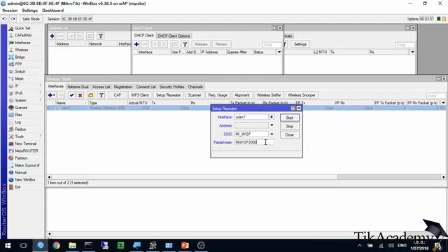Open Switch menu entry
This screenshot has height=252, width=448.
coord(20,71)
